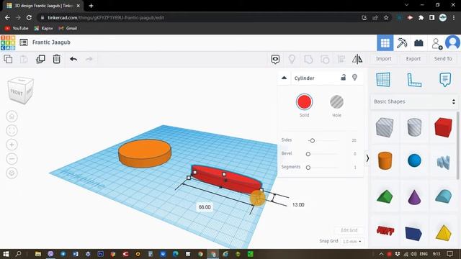The width and height of the screenshot is (461, 259).
Task: Click the 13.00 dimension value
Action: [x=298, y=204]
